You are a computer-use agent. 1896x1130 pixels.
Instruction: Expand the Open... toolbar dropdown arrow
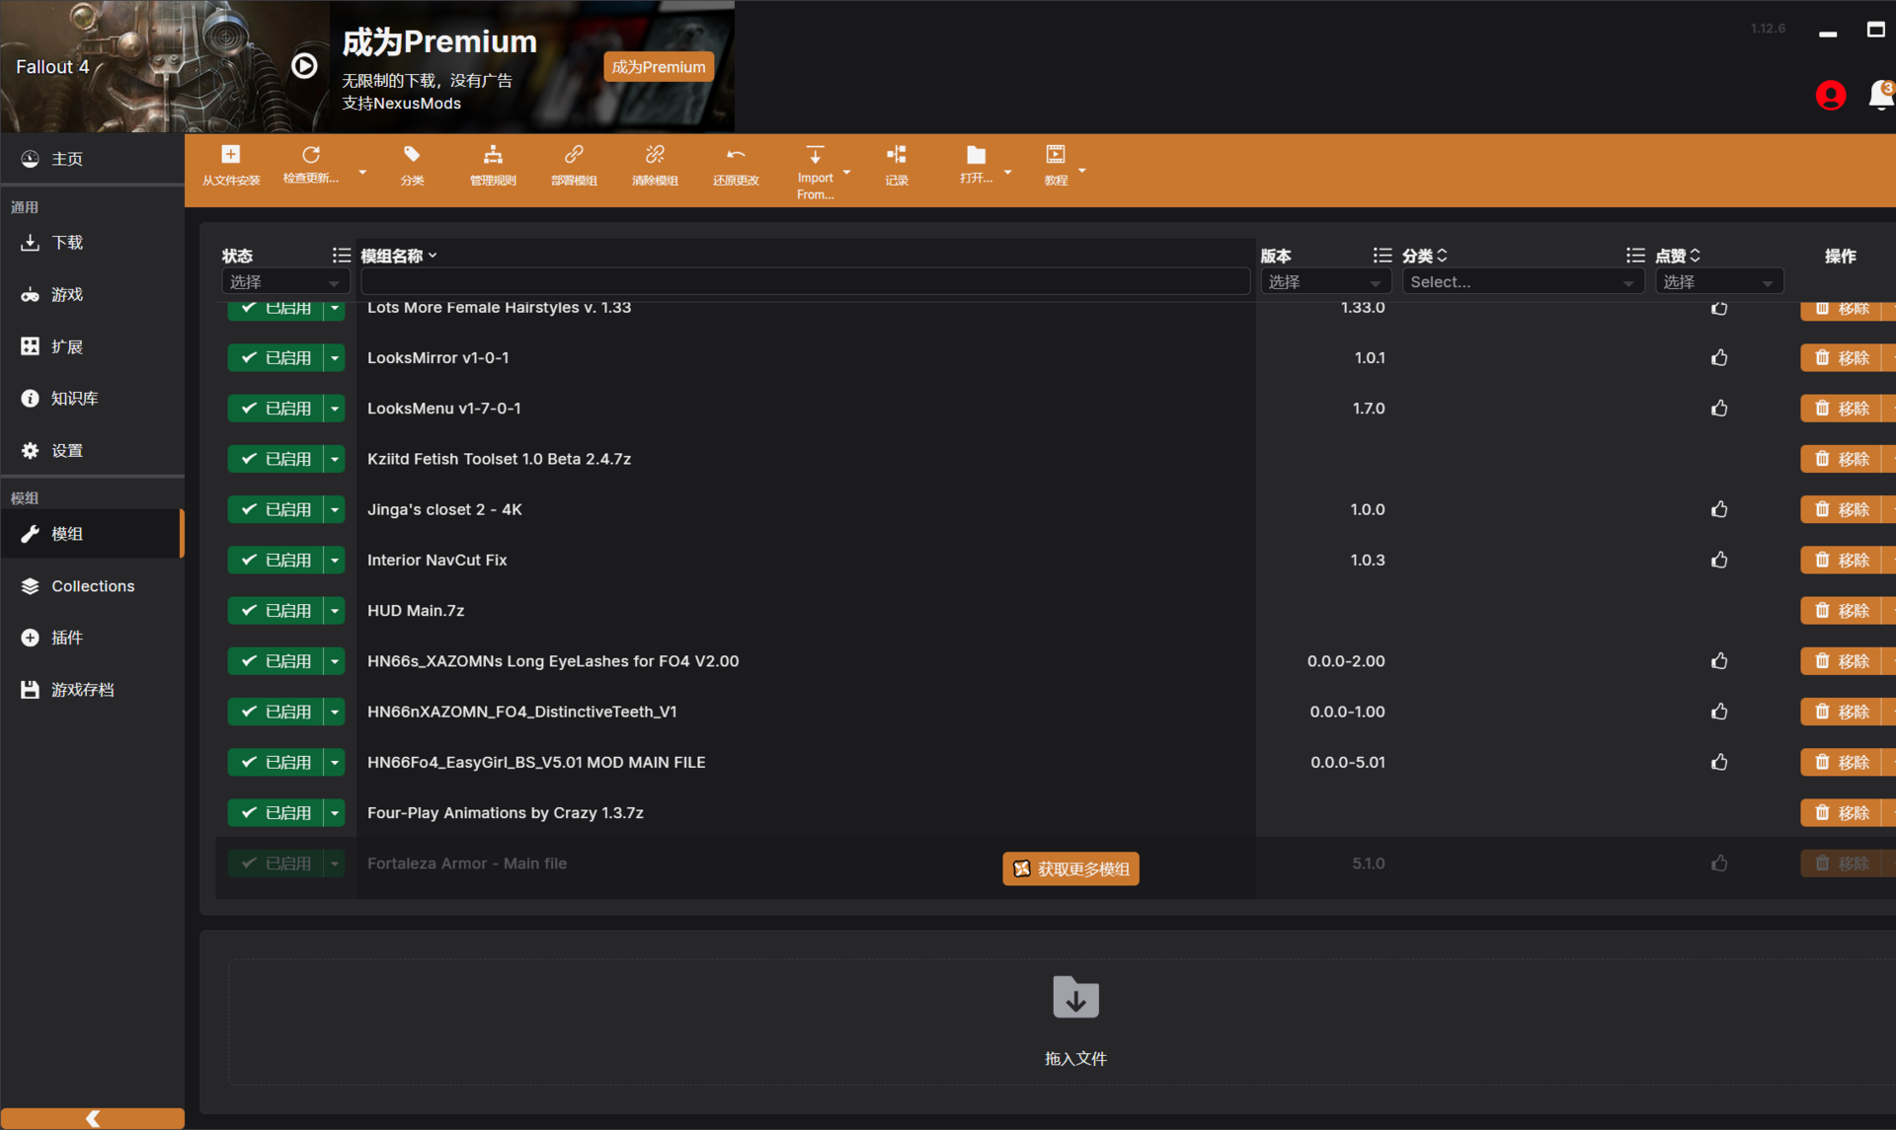[x=1007, y=172]
